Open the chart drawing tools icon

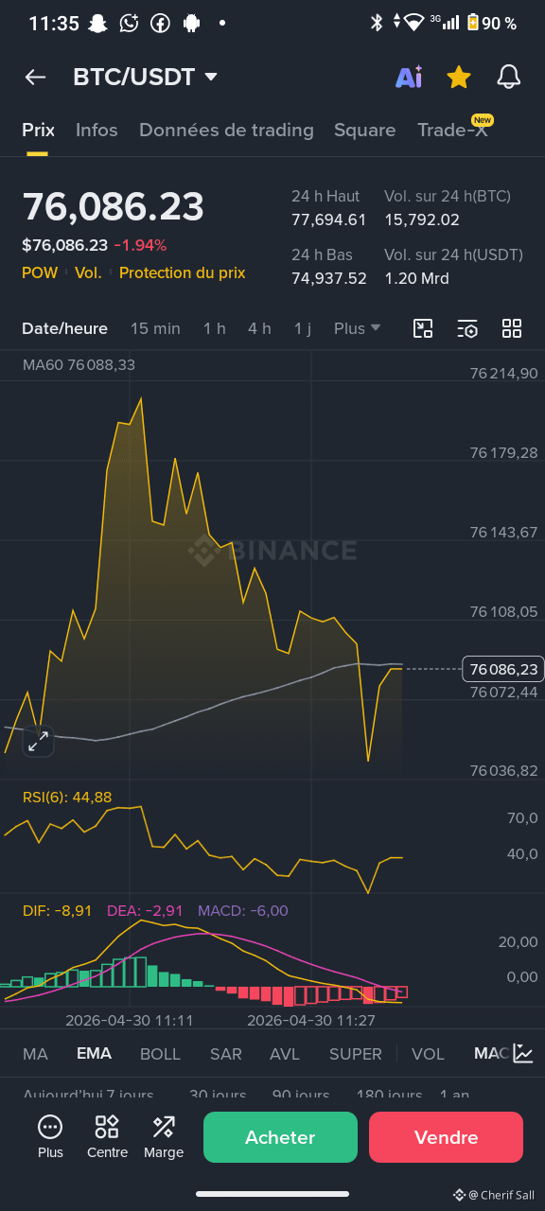[423, 328]
